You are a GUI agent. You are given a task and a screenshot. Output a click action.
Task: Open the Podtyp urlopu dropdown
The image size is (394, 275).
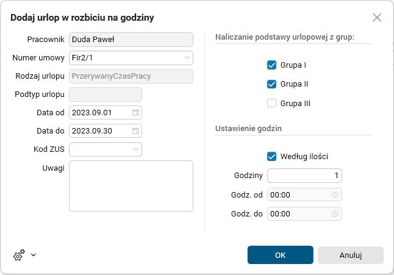(x=135, y=95)
